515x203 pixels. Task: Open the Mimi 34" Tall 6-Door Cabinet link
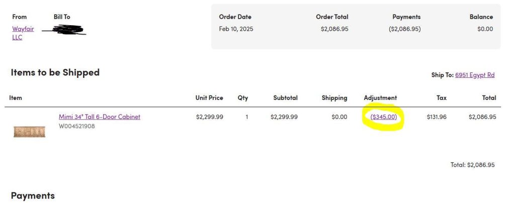tap(100, 117)
